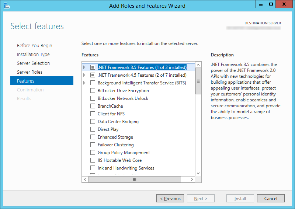
Task: Select the '.NET Framework 3.5 Features (1 of 3 installed)' row
Action: pos(139,67)
